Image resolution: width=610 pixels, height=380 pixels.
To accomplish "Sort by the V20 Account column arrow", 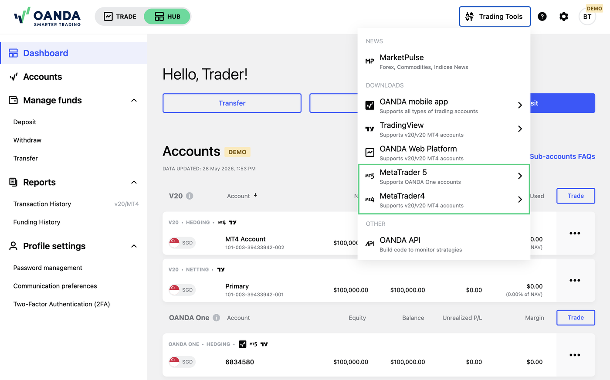I will (x=255, y=195).
